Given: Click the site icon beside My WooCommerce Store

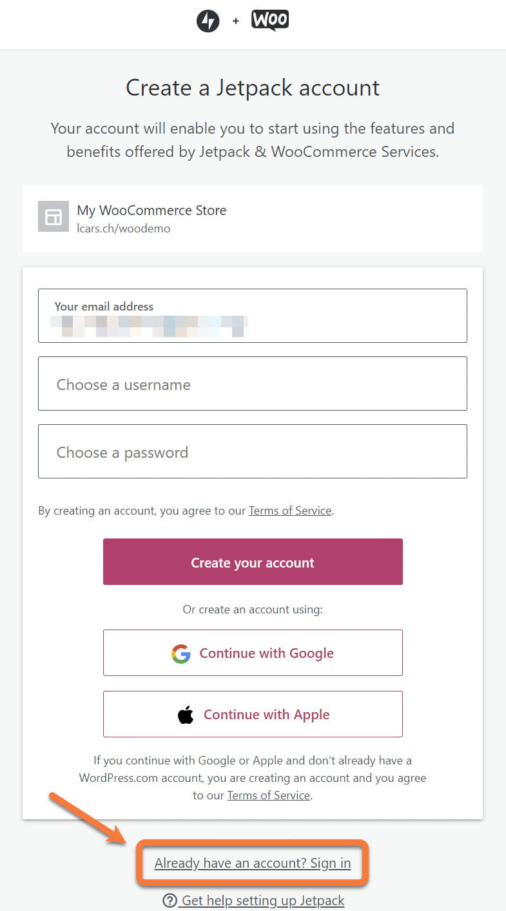Looking at the screenshot, I should pos(53,216).
